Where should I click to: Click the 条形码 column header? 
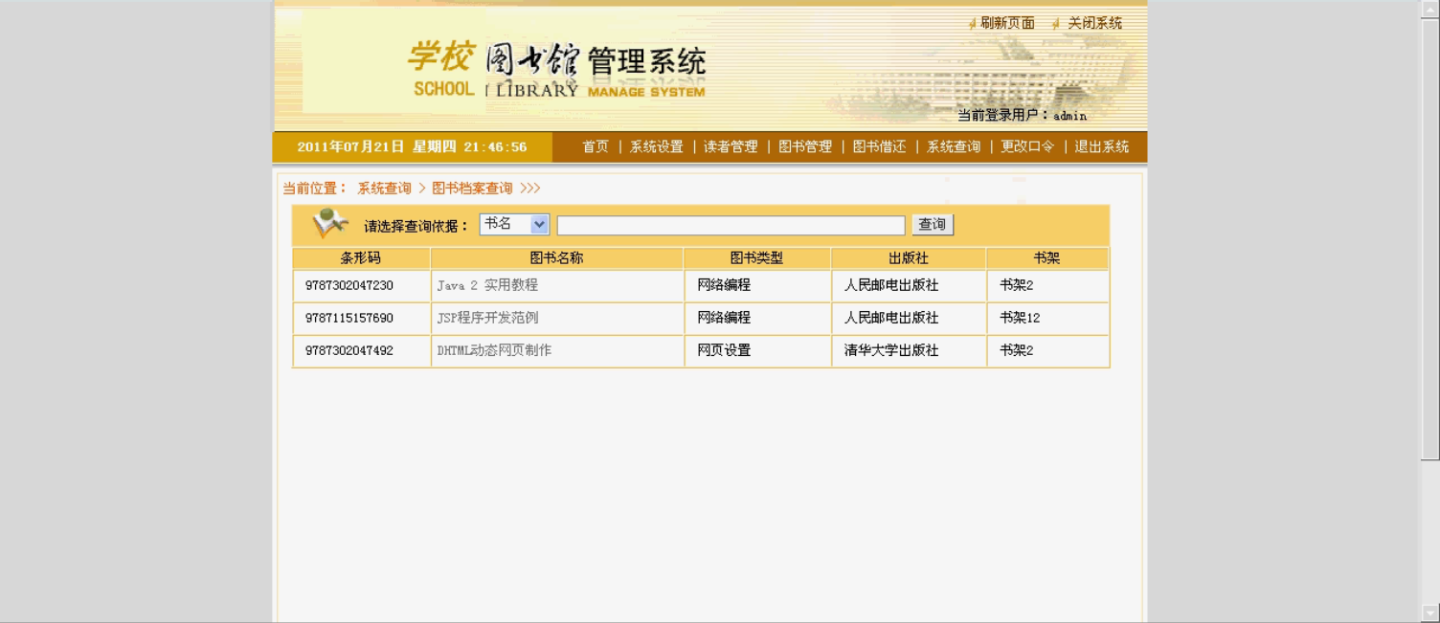(361, 258)
